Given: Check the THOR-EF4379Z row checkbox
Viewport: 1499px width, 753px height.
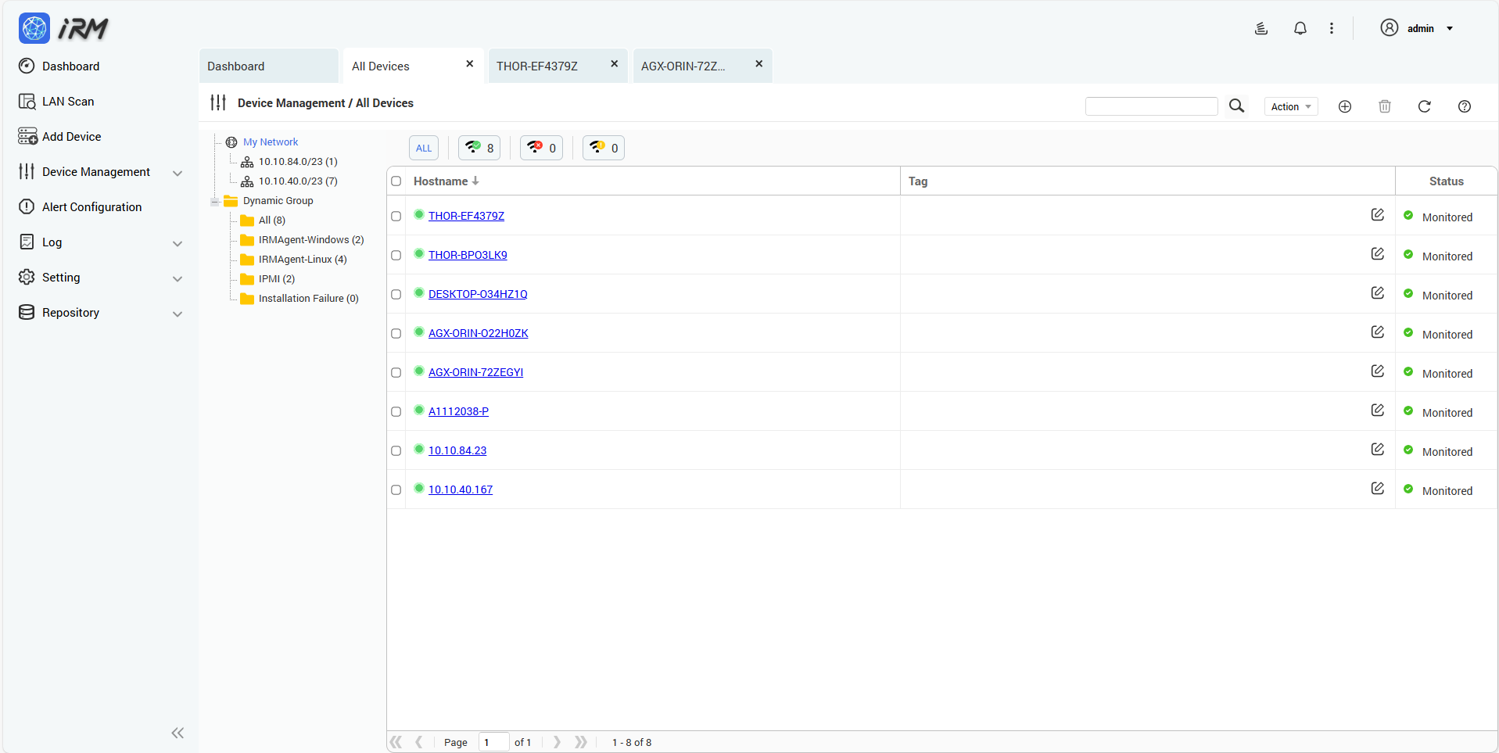Looking at the screenshot, I should click(396, 217).
